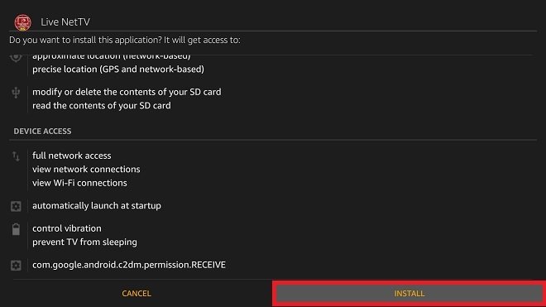The width and height of the screenshot is (546, 307).
Task: Select prevent TV from sleeping permission
Action: tap(84, 242)
